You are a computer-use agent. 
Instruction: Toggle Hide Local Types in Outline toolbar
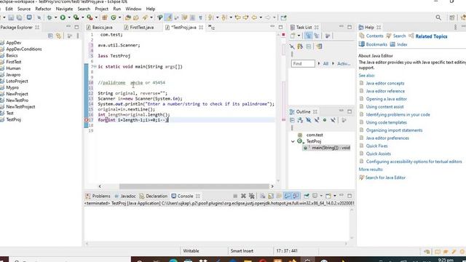coord(333,120)
